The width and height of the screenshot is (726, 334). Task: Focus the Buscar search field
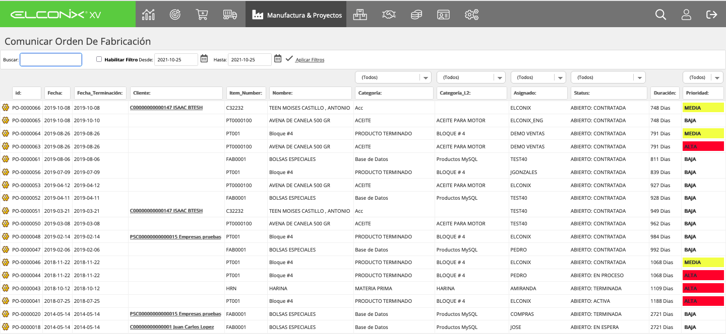point(51,59)
